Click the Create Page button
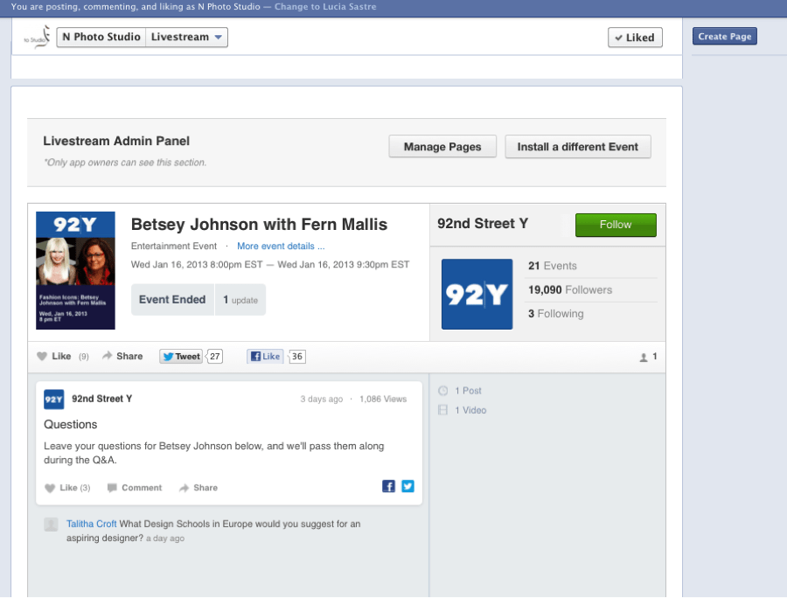This screenshot has height=598, width=787. [725, 36]
